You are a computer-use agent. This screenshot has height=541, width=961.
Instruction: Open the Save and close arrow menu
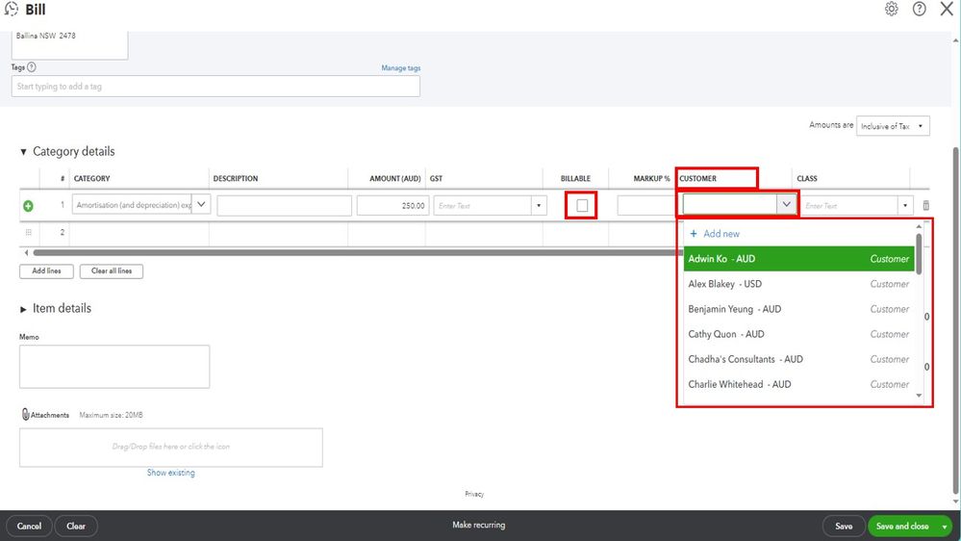pyautogui.click(x=945, y=527)
